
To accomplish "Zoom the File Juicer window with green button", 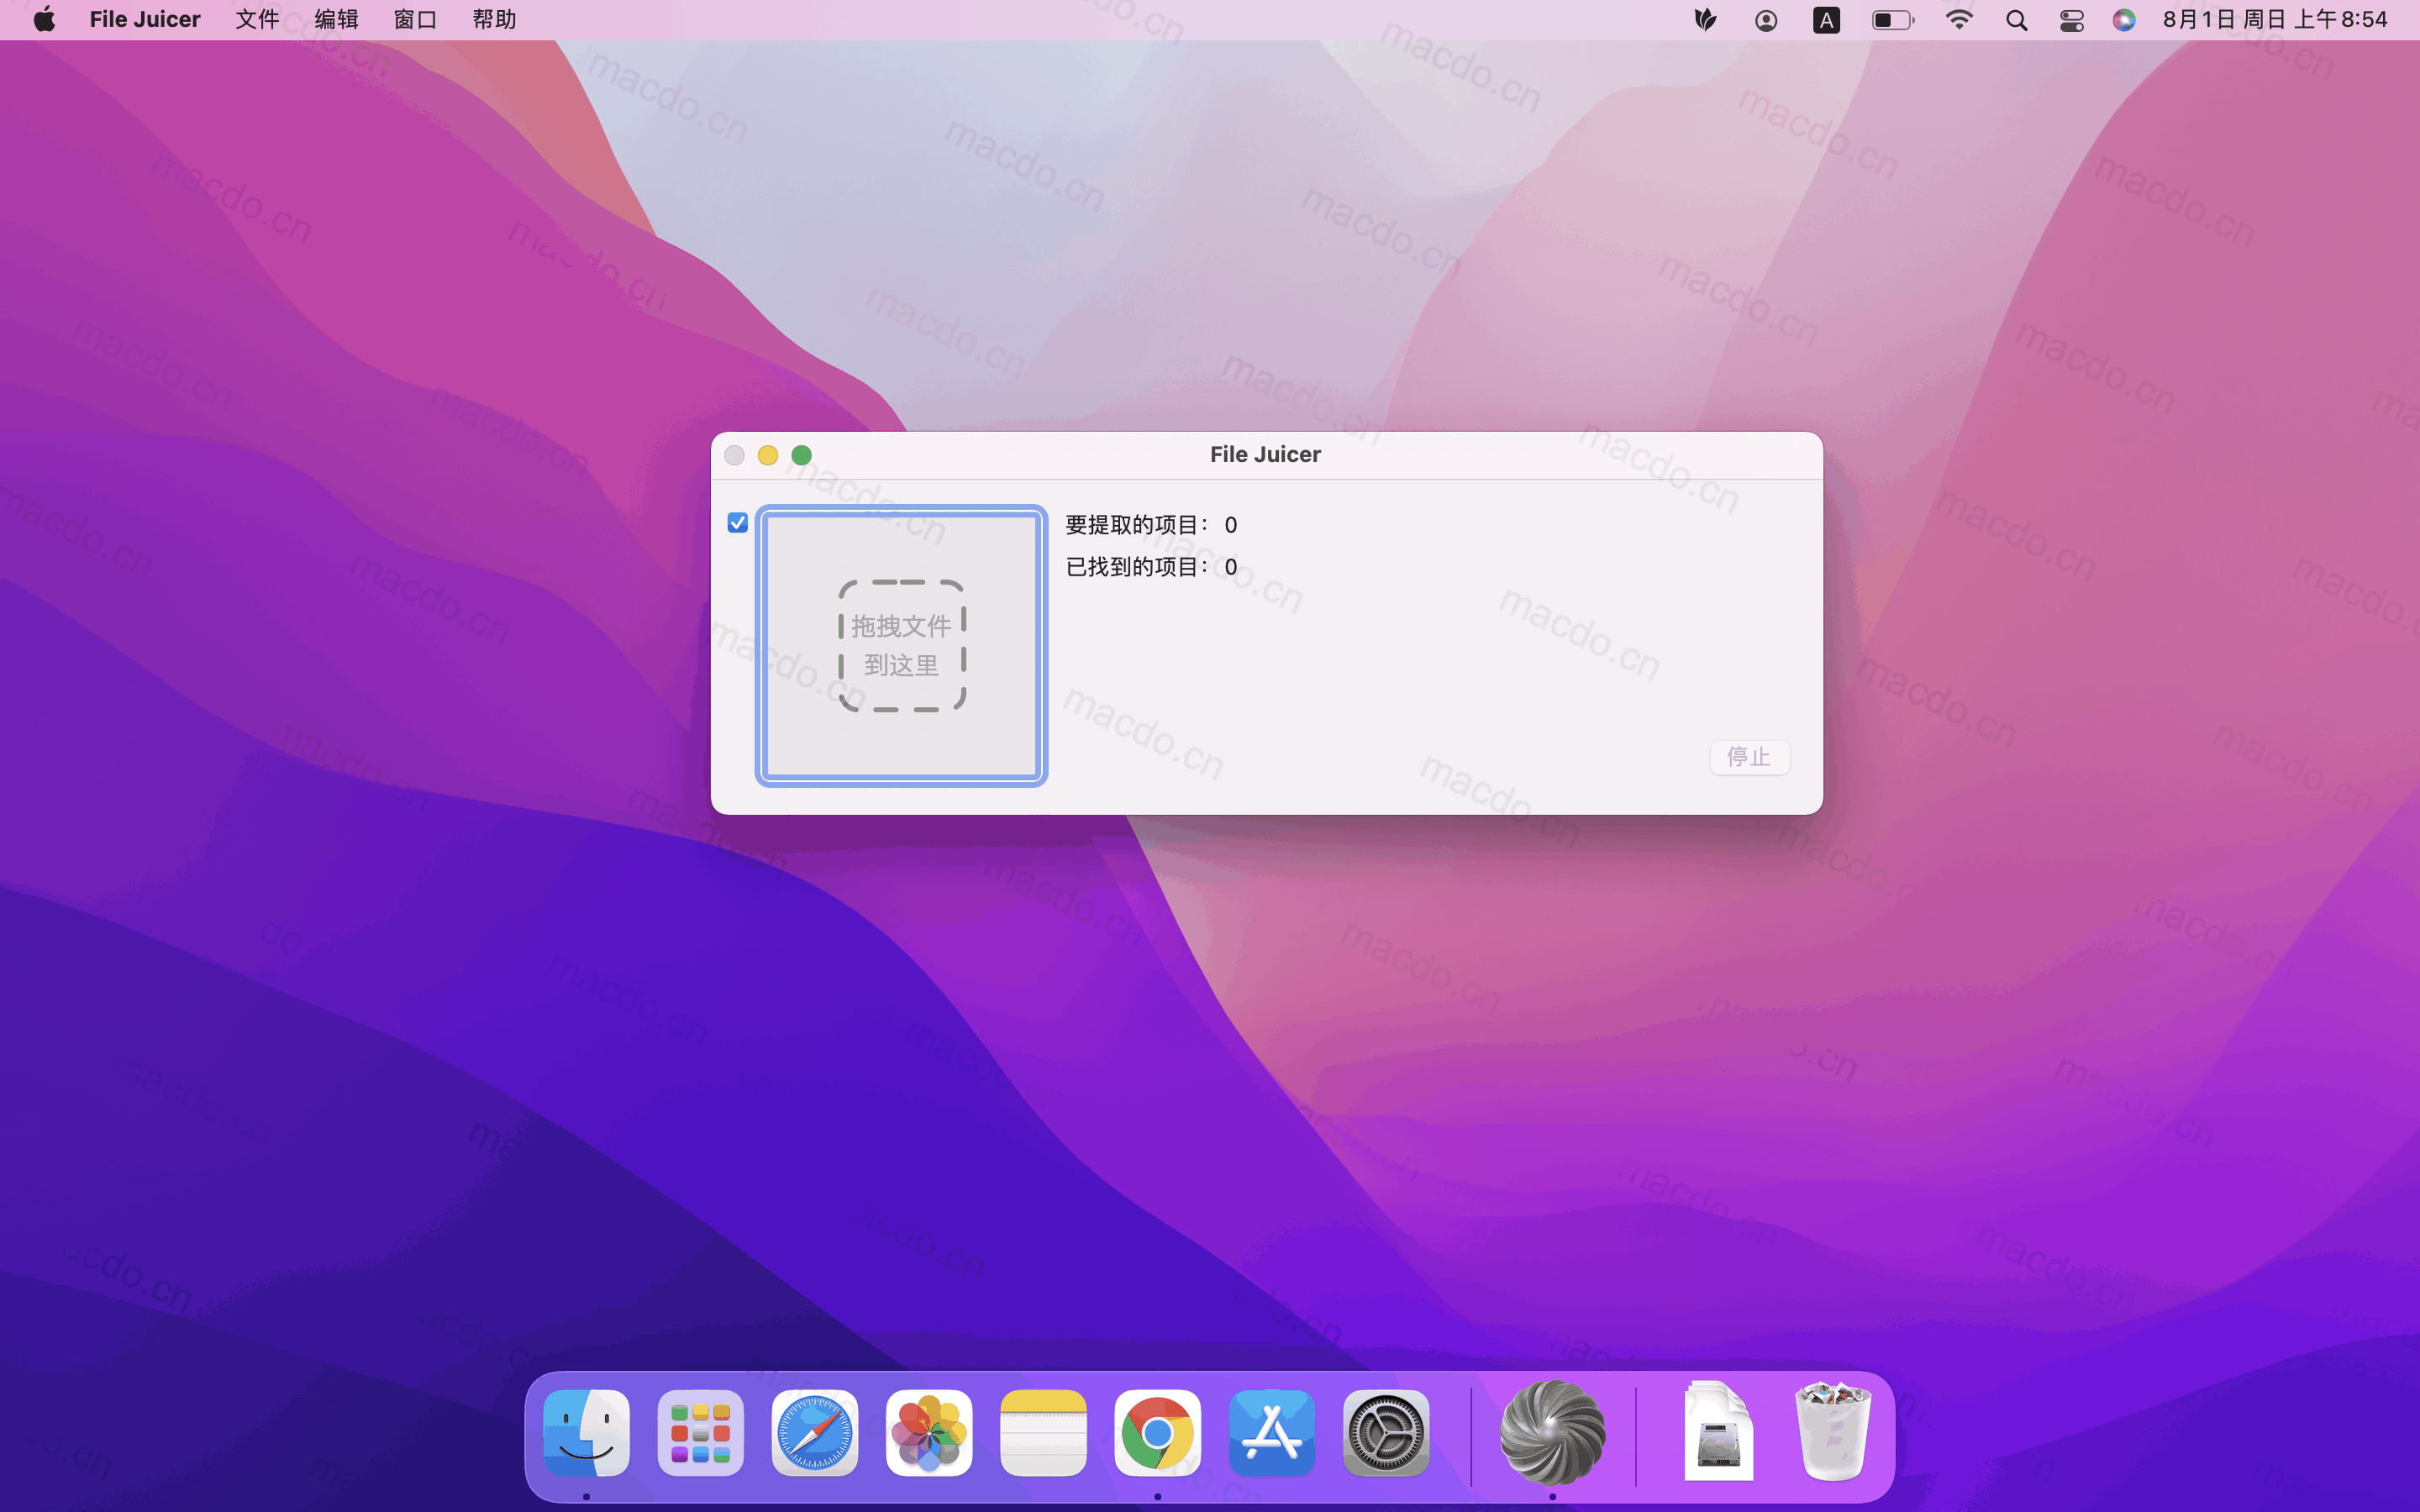I will click(x=802, y=455).
